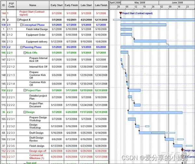195x164 pixels.
Task: Click the Late Finish column header
Action: coord(101,5)
